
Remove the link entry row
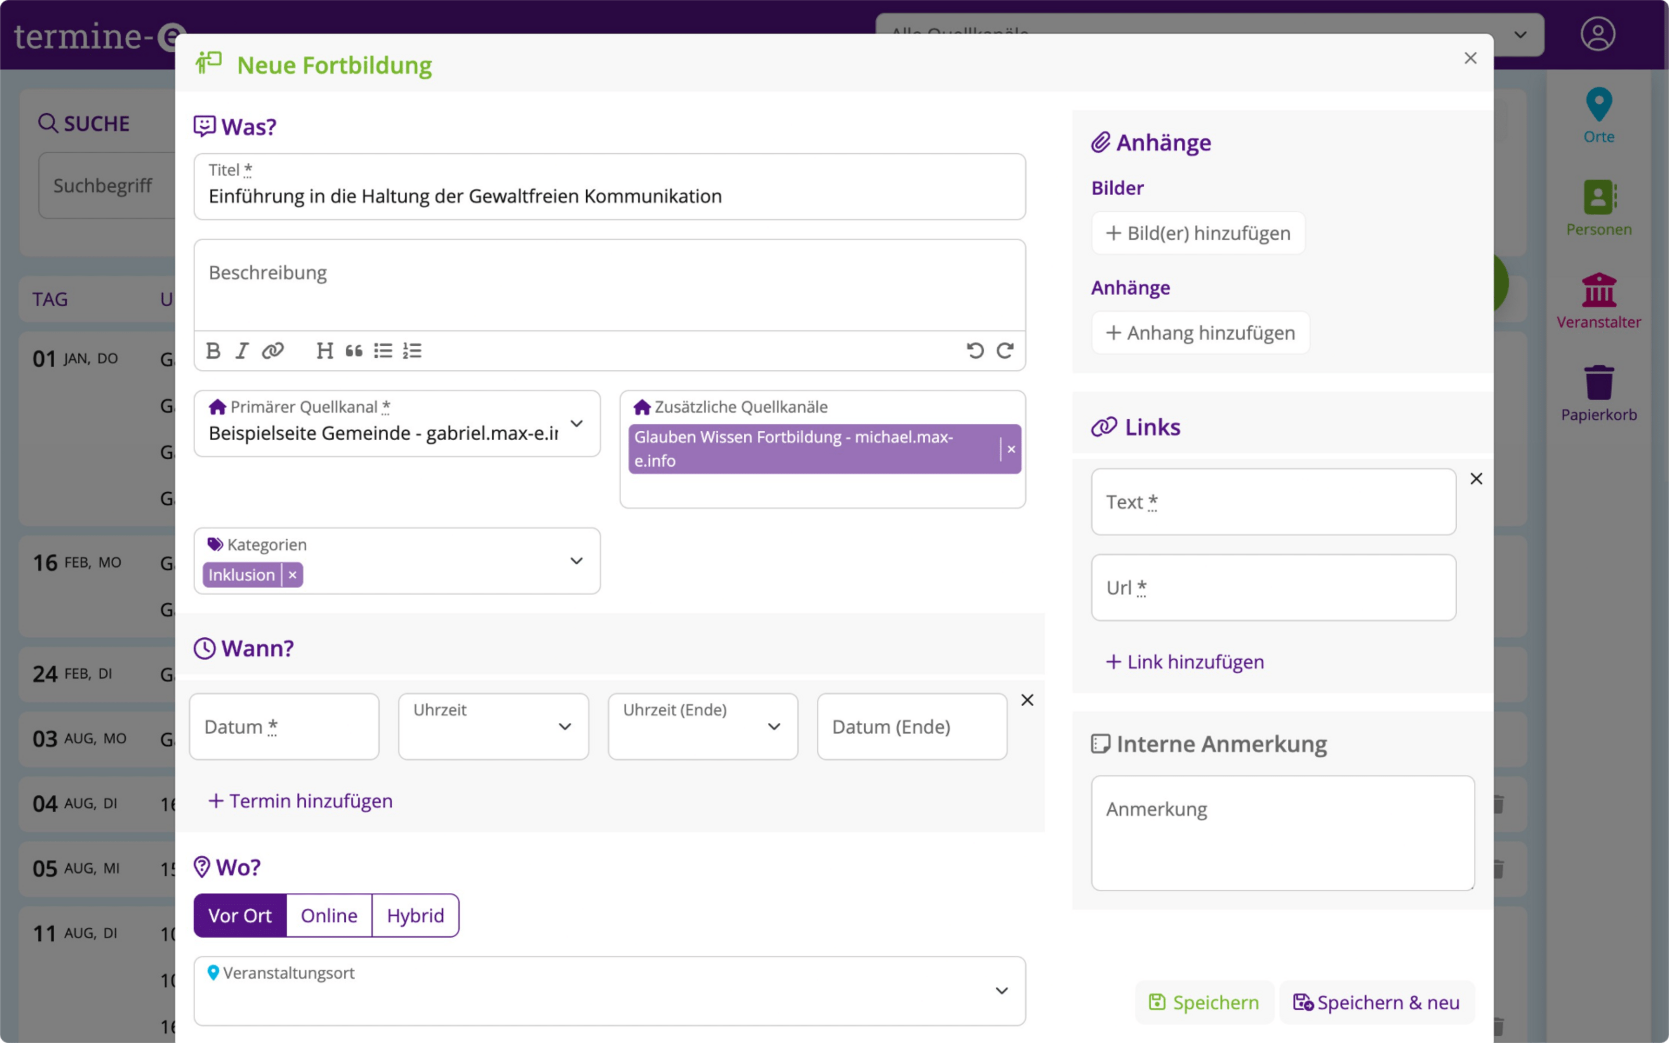point(1476,479)
